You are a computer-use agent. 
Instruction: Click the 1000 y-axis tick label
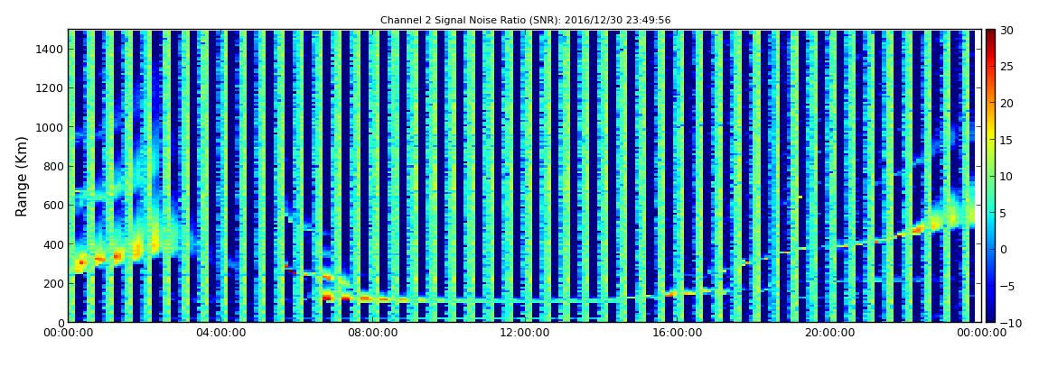(x=51, y=127)
